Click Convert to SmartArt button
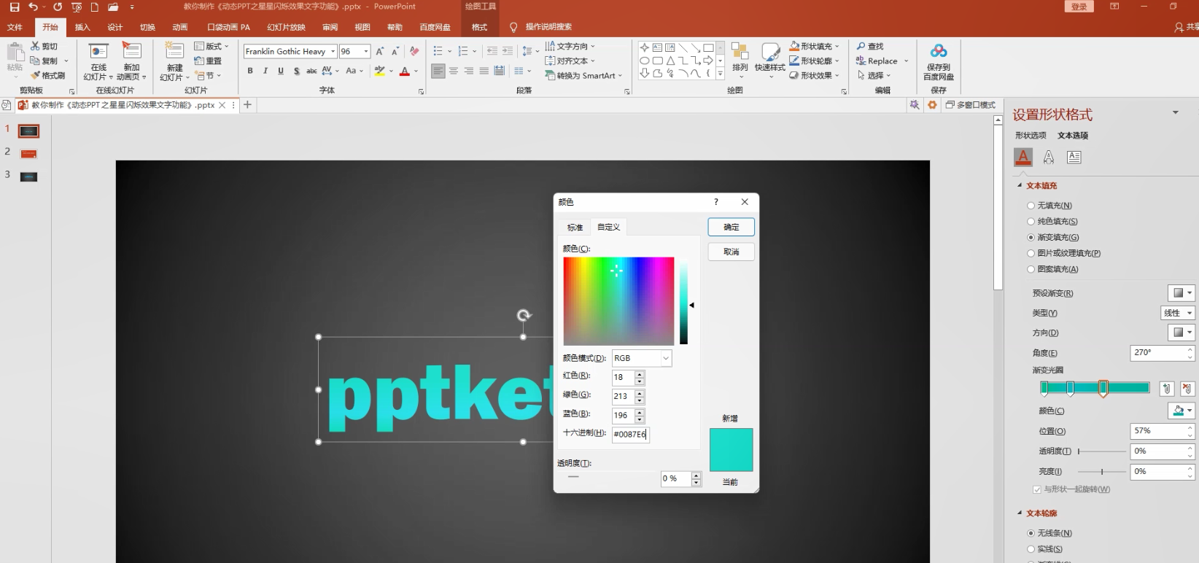1199x563 pixels. click(583, 75)
